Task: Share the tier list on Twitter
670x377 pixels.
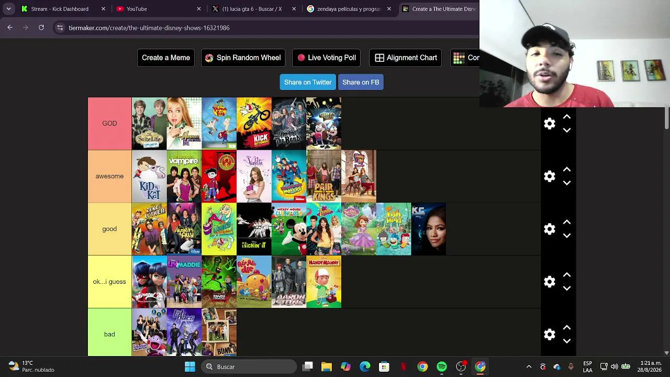Action: tap(308, 82)
